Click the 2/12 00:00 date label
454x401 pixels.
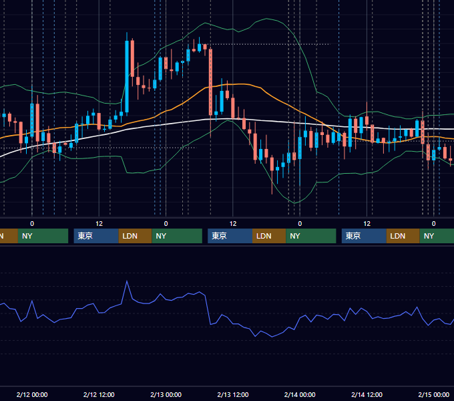click(x=32, y=394)
